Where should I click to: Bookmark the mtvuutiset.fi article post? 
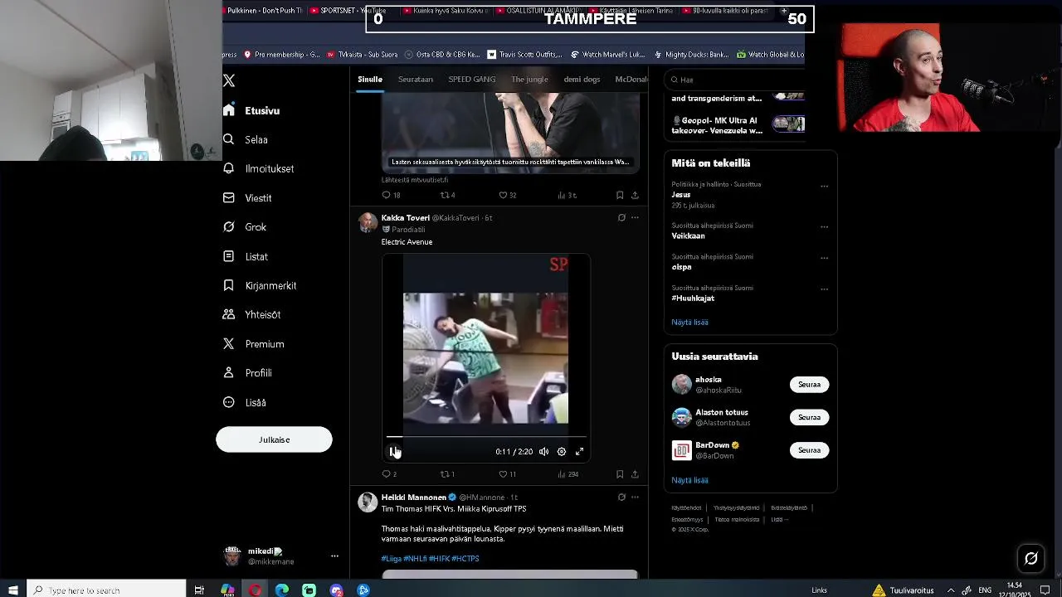(620, 195)
